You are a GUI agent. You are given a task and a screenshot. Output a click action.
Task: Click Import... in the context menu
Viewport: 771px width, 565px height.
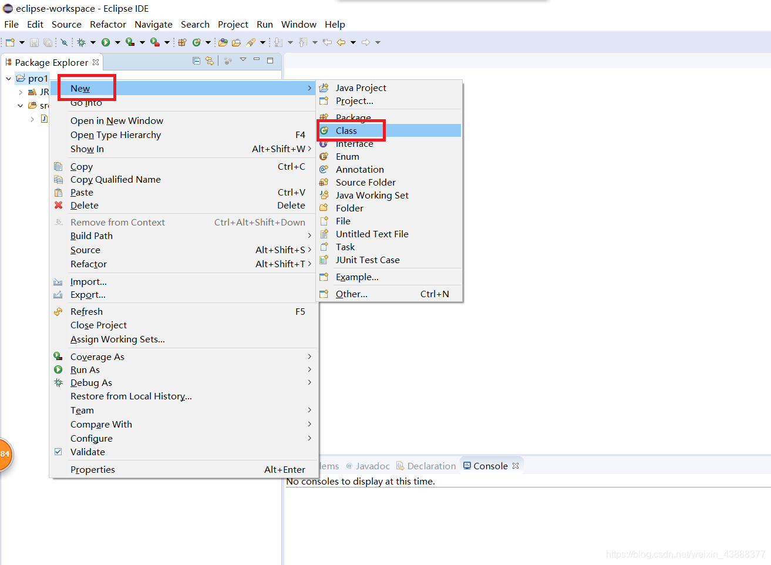(183, 281)
